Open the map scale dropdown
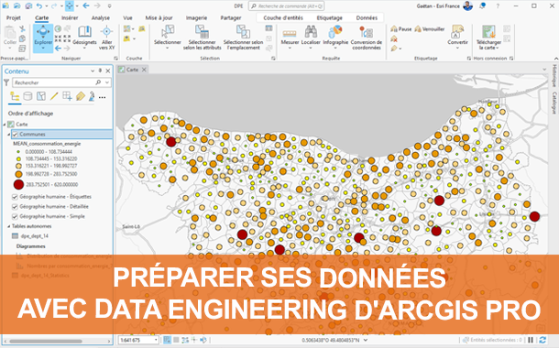Viewport: 559px width, 348px height. click(x=156, y=340)
